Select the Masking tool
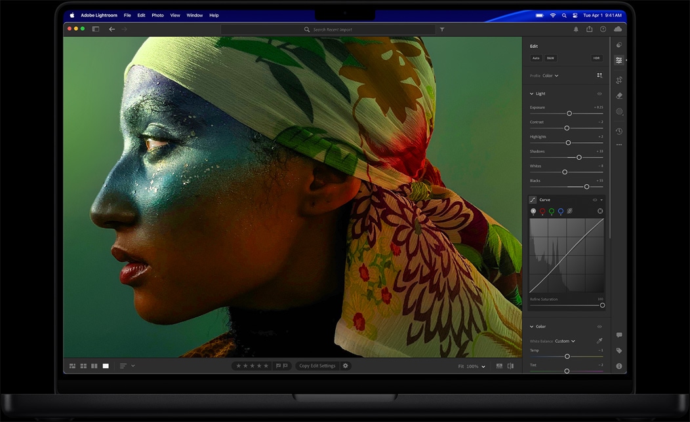The width and height of the screenshot is (690, 422). pyautogui.click(x=619, y=111)
